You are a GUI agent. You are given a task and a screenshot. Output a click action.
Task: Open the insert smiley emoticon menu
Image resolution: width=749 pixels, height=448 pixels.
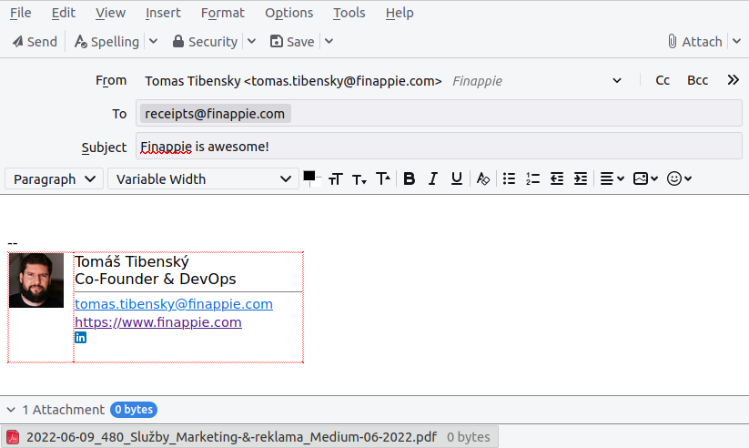point(679,179)
